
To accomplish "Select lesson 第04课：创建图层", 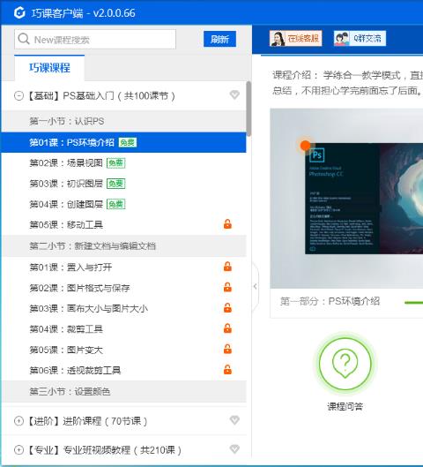I will 123,204.
